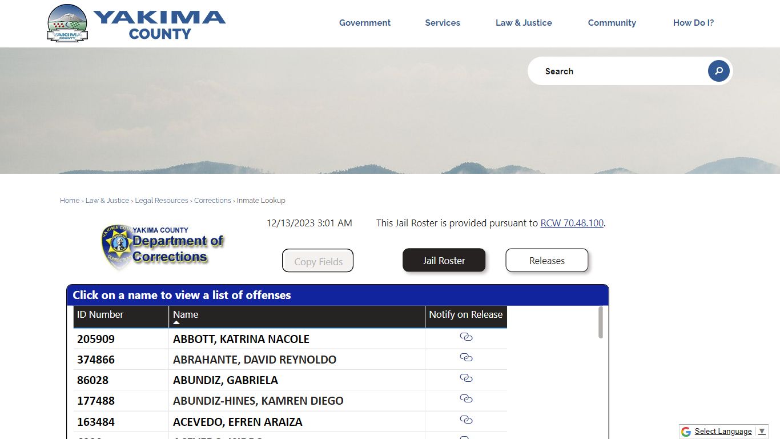The height and width of the screenshot is (439, 780).
Task: Open the RCW 70.48.100 link
Action: click(x=572, y=223)
